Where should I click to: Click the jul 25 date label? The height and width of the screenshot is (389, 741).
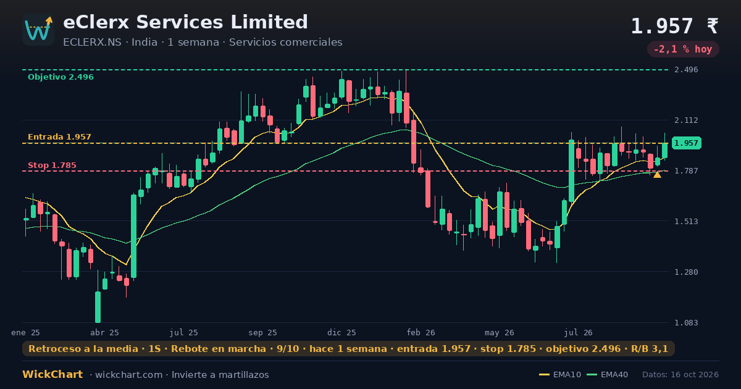[x=183, y=333]
